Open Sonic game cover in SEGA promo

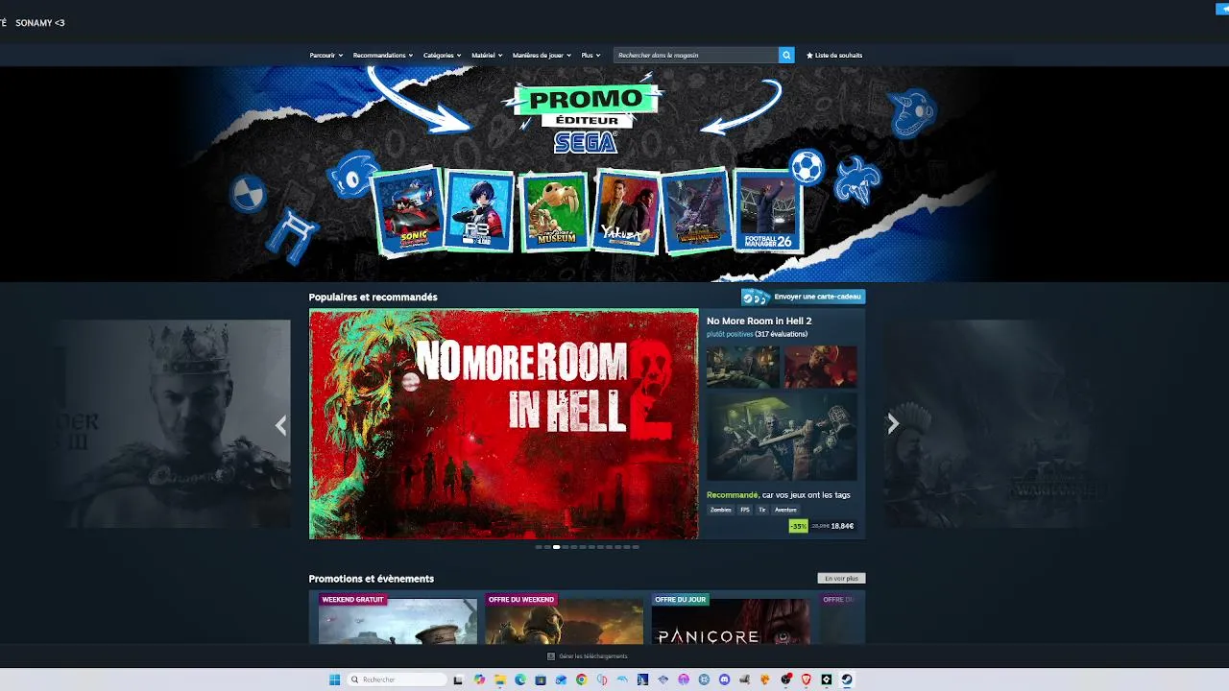pos(408,212)
